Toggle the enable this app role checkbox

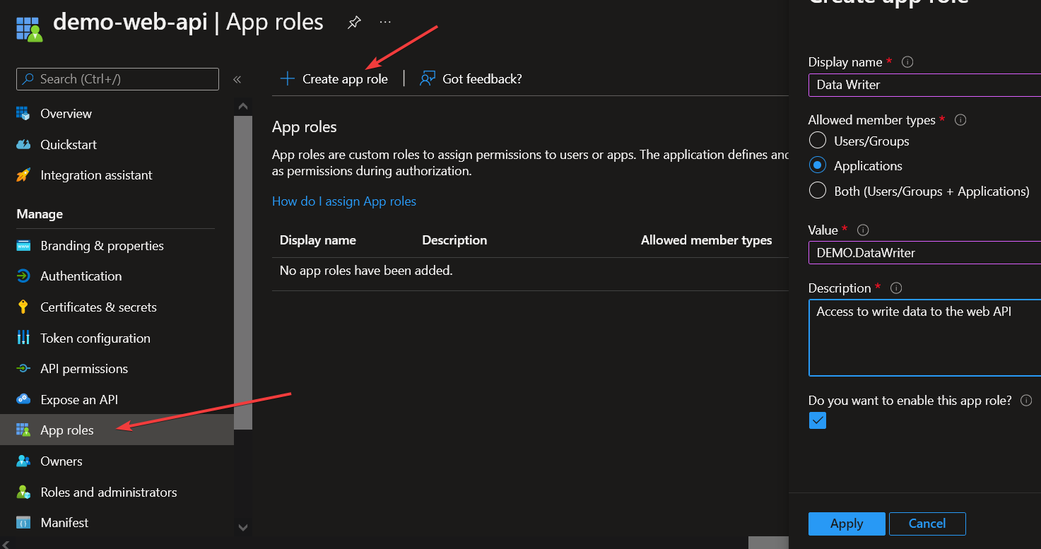pos(818,421)
